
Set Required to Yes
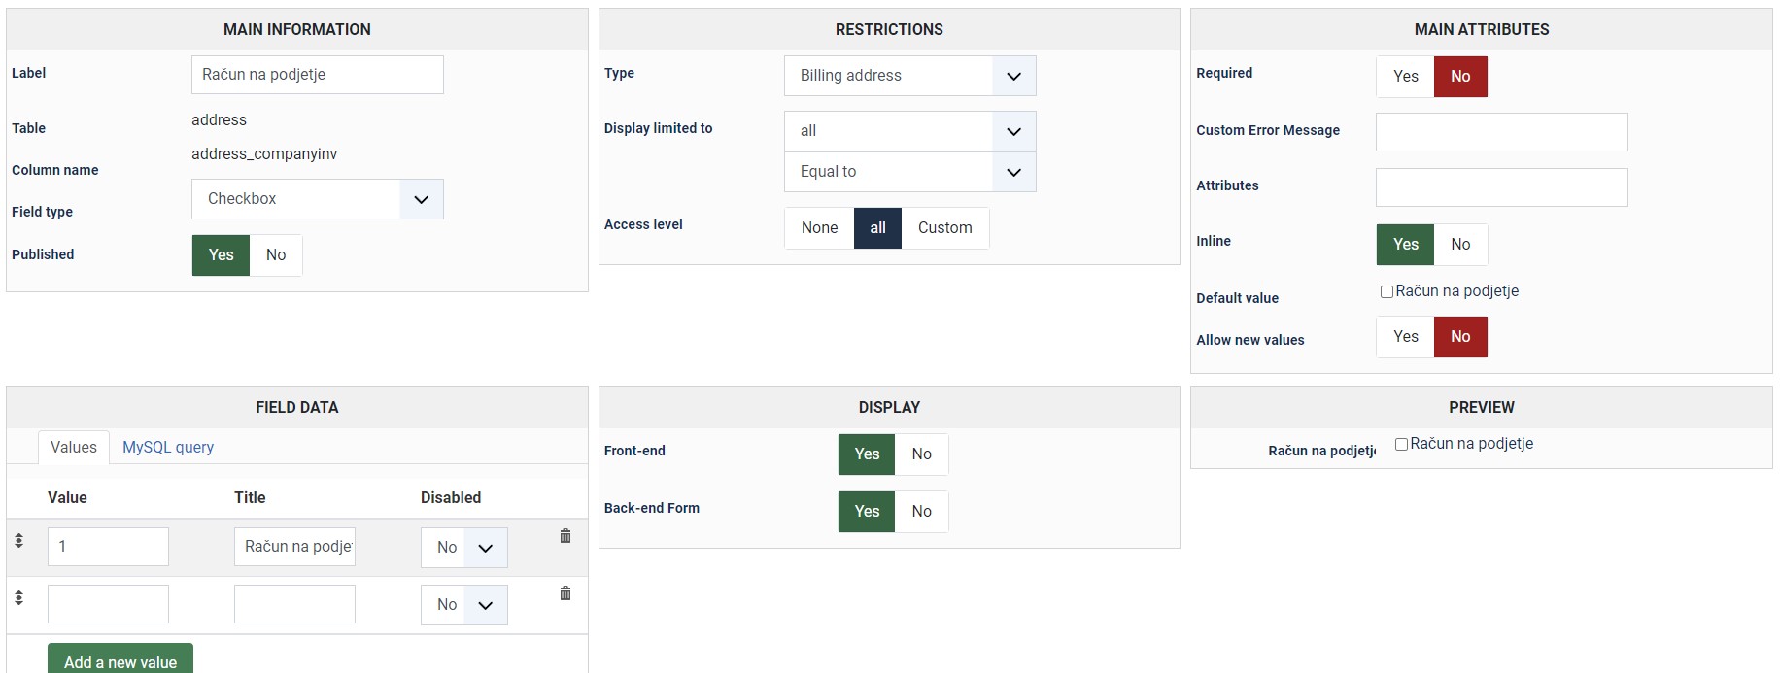pyautogui.click(x=1405, y=77)
